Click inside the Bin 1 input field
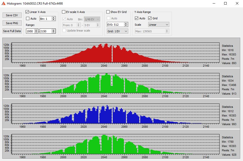Image resolution: width=243 pixels, height=161 pixels. [45, 19]
